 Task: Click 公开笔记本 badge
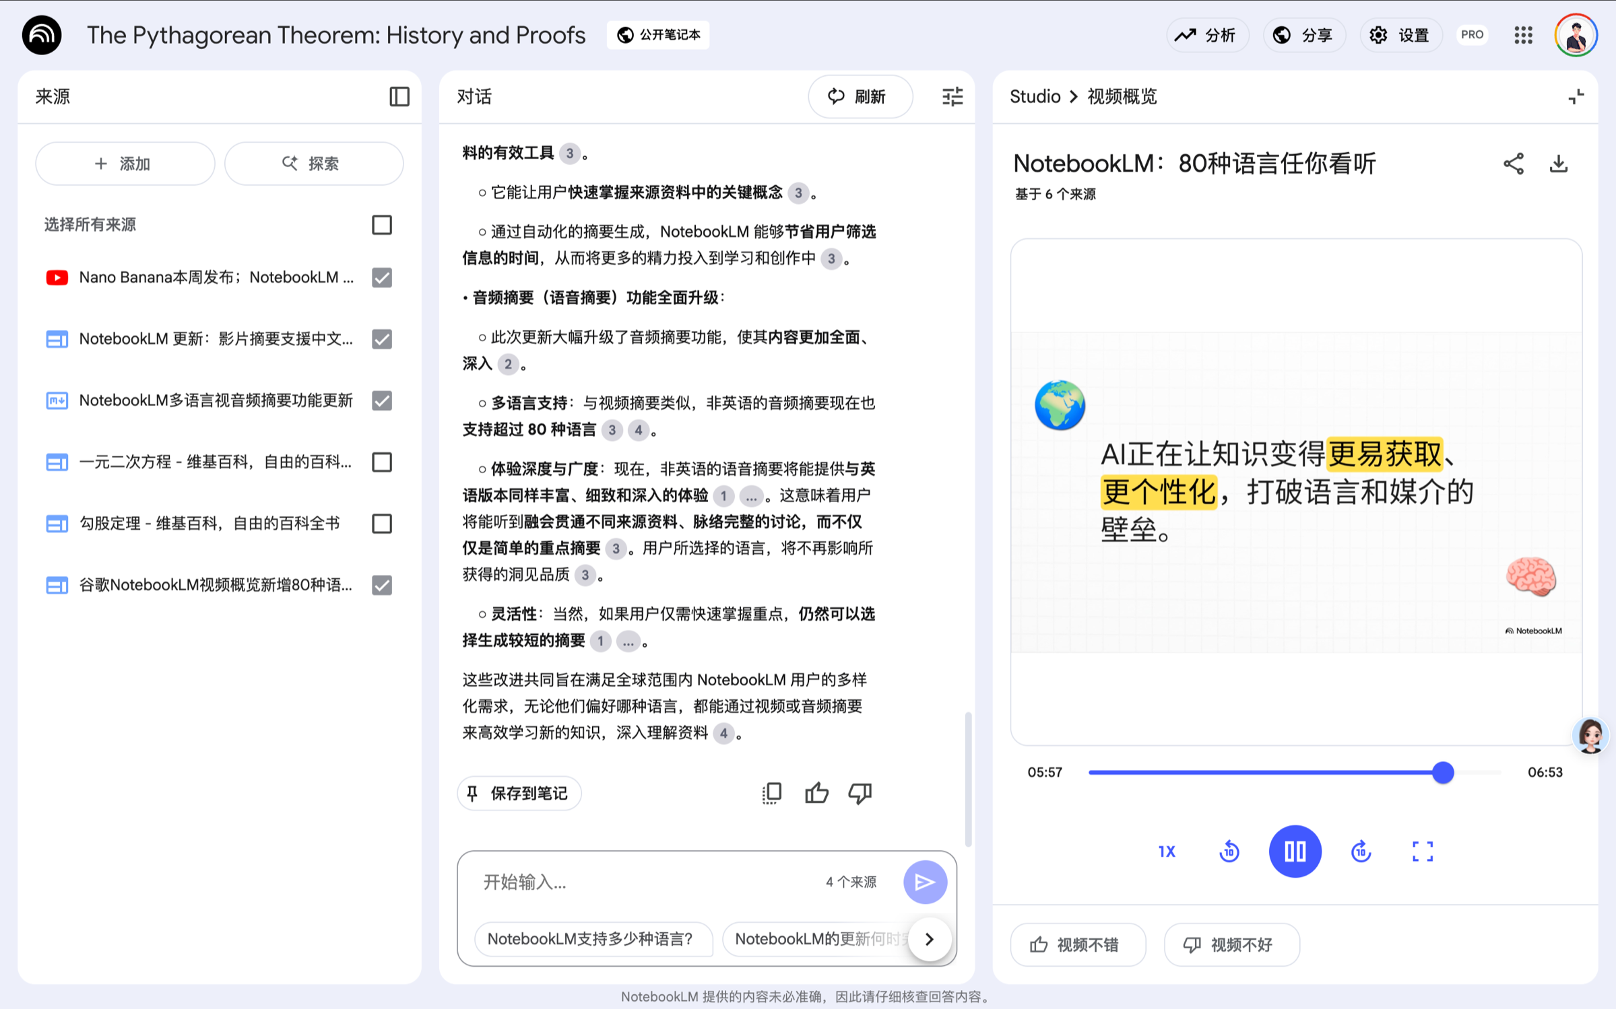(658, 35)
